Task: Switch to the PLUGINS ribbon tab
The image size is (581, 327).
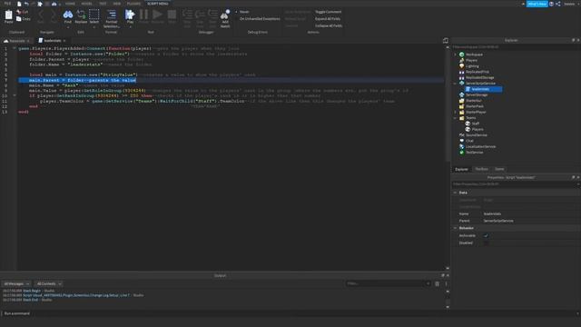Action: coord(133,4)
